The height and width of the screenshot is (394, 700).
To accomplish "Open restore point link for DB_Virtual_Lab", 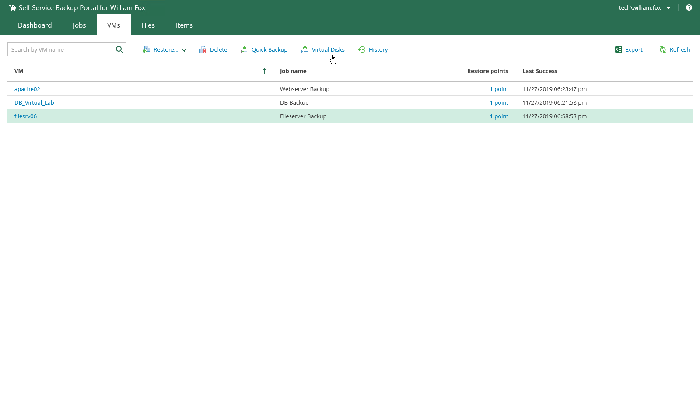I will (x=499, y=102).
